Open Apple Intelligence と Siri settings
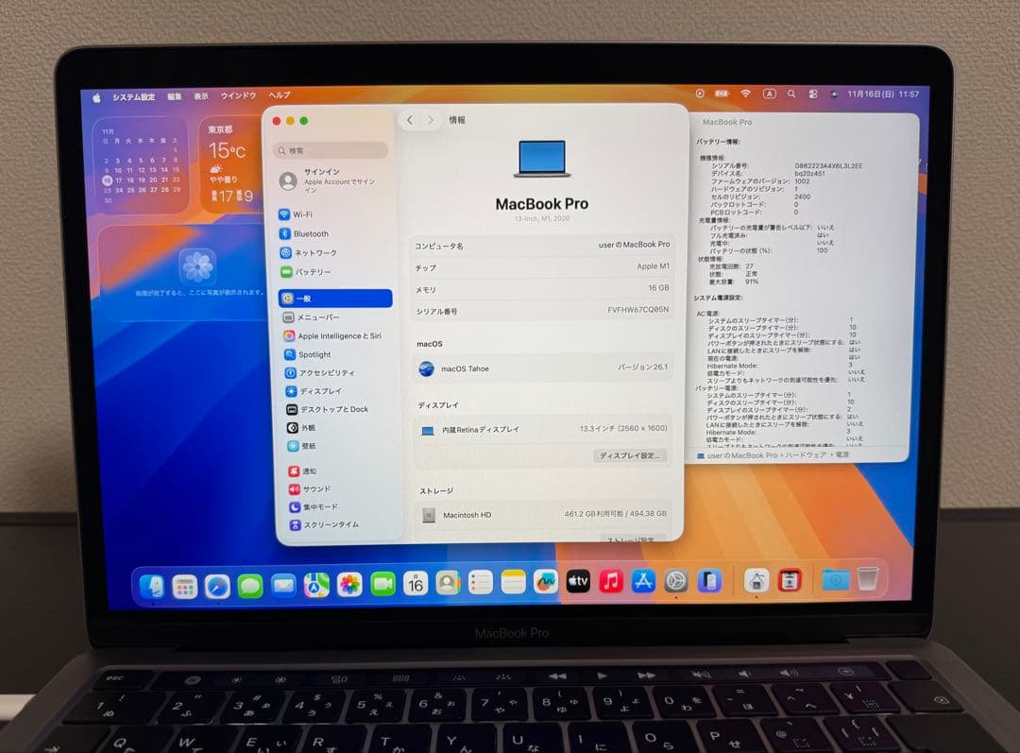 [x=340, y=335]
